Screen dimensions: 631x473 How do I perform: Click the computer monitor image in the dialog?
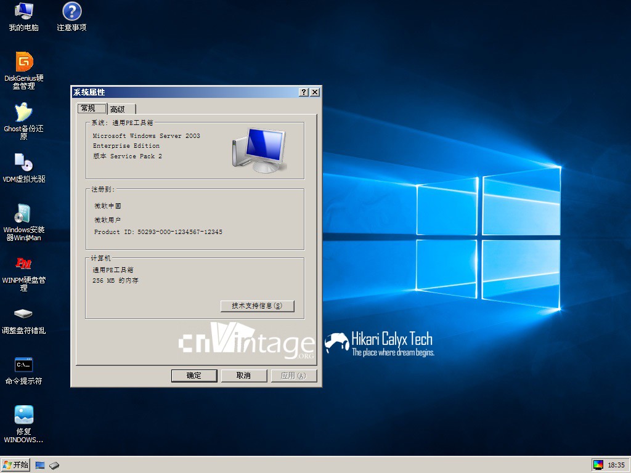pyautogui.click(x=259, y=150)
